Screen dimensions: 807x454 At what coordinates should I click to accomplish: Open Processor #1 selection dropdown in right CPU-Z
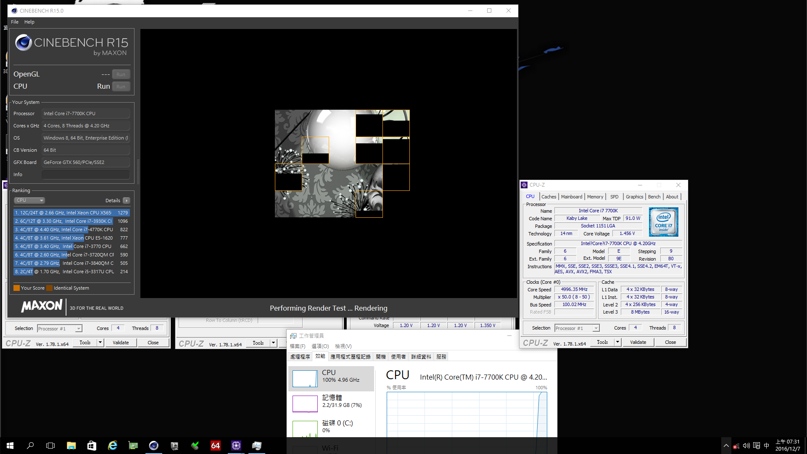click(577, 328)
